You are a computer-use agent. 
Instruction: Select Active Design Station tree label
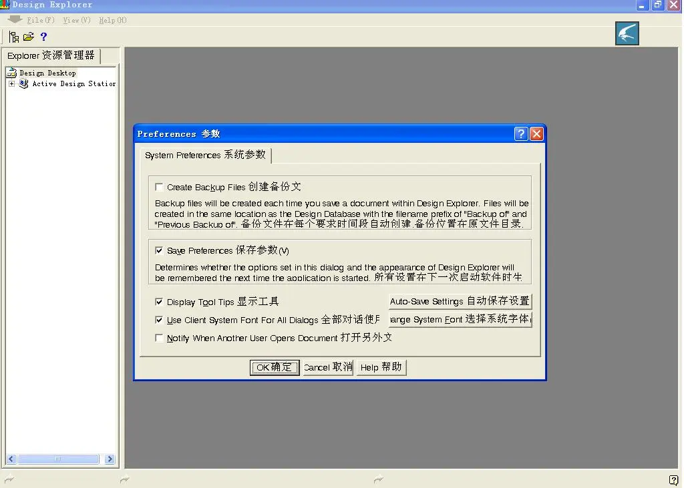74,83
